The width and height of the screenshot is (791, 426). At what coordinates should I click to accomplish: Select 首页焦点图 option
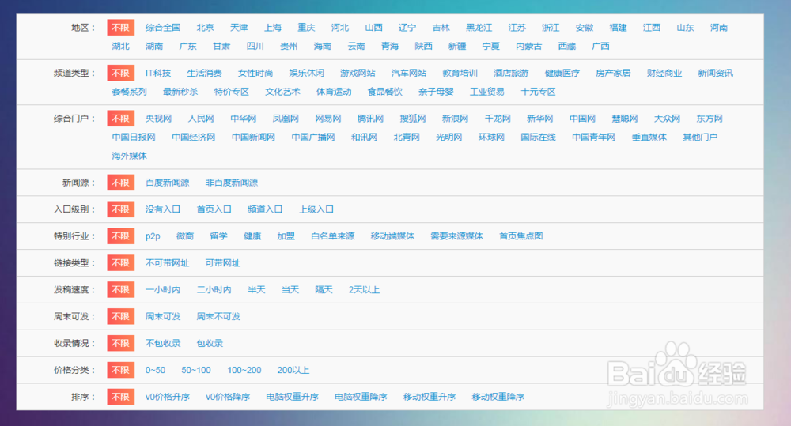coord(521,236)
